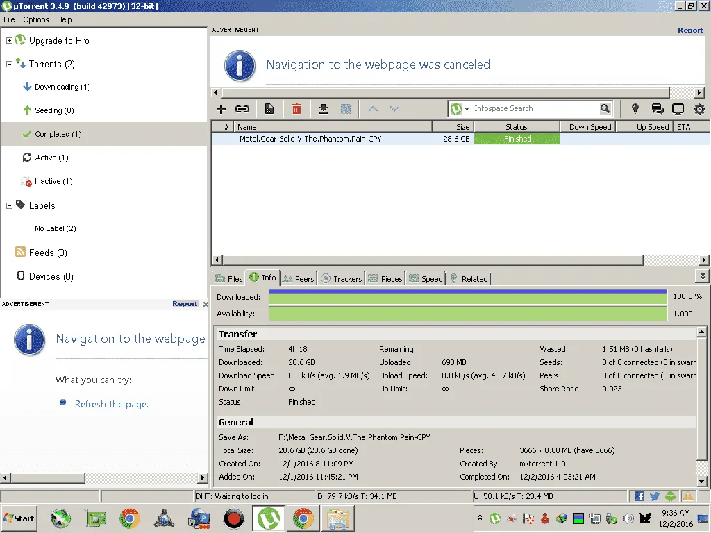The height and width of the screenshot is (533, 711).
Task: Share via Facebook status bar icon
Action: [639, 496]
